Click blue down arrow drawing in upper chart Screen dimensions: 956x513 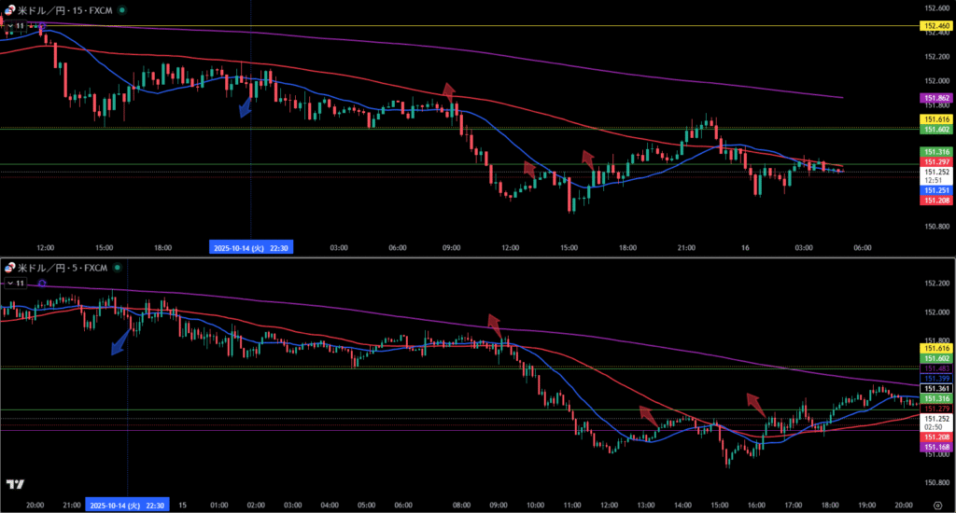click(x=246, y=104)
